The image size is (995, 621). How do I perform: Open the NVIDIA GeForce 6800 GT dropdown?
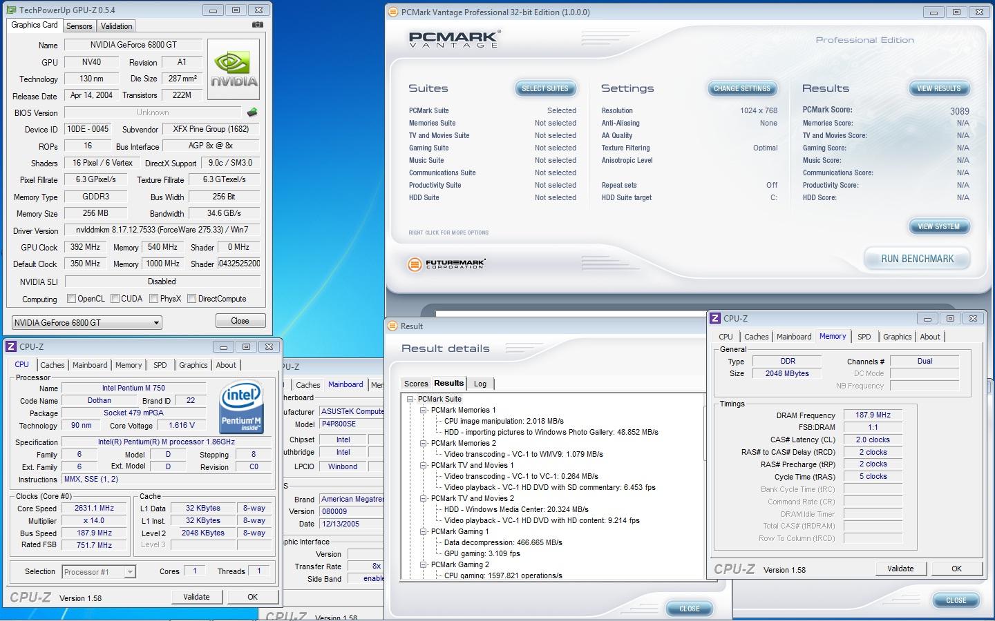pos(86,322)
